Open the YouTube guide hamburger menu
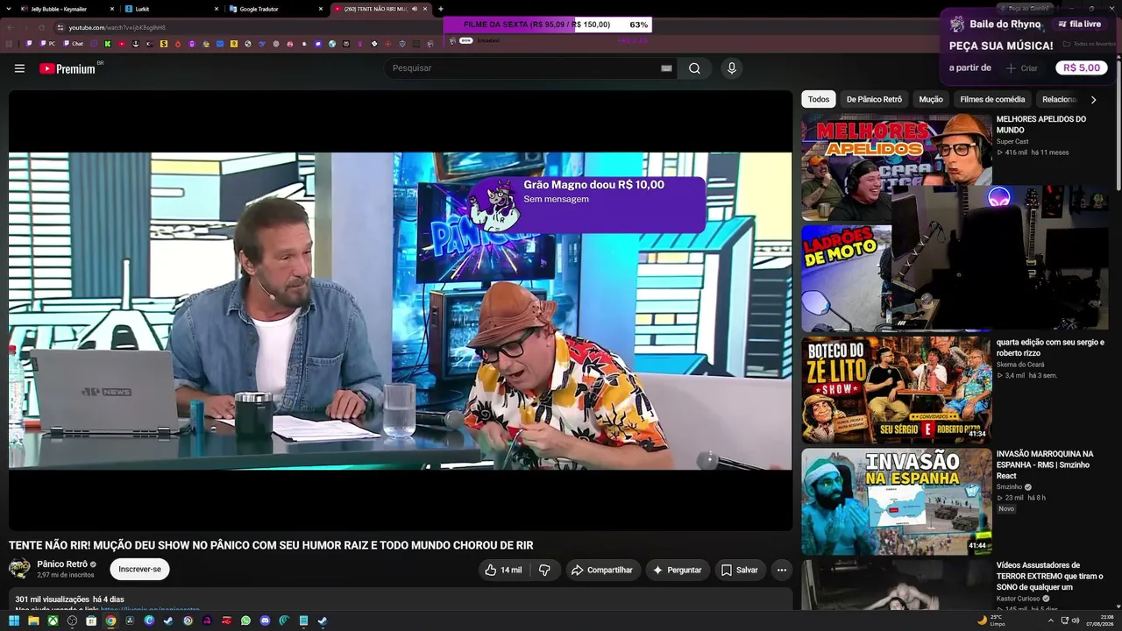Viewport: 1122px width, 631px height. click(x=19, y=68)
